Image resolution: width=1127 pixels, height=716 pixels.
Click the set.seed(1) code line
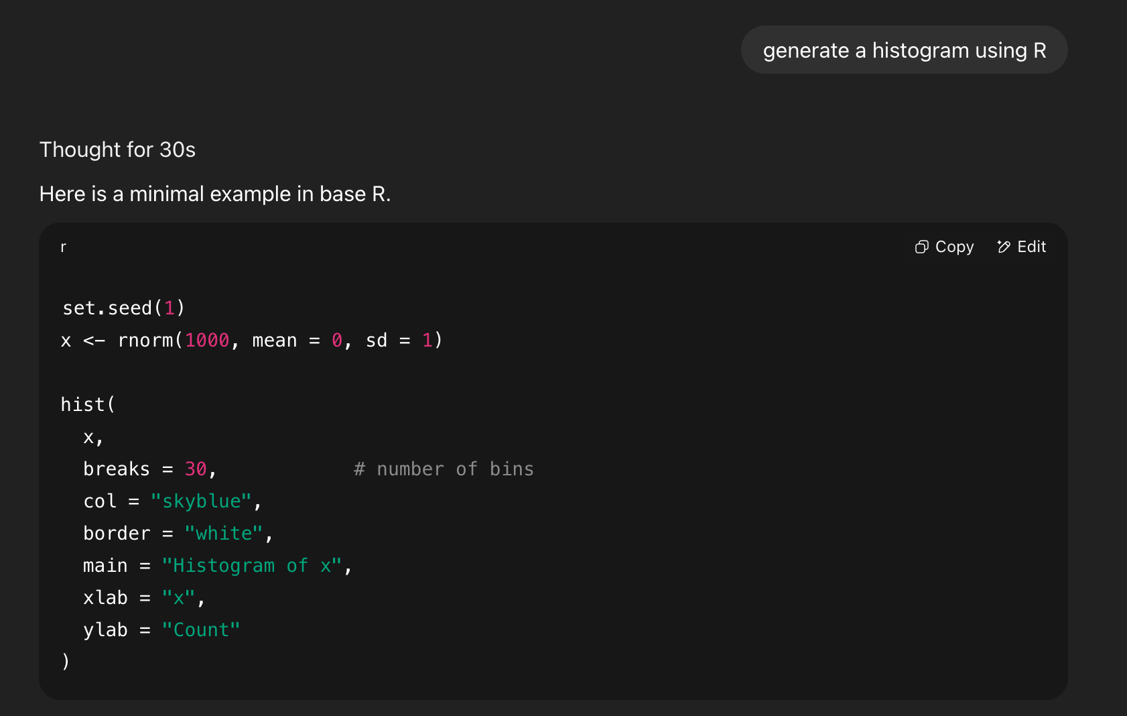coord(123,308)
